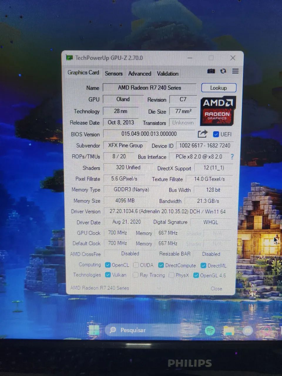Screen dimensions: 282x376
Task: Switch to the Advanced tab
Action: [140, 73]
